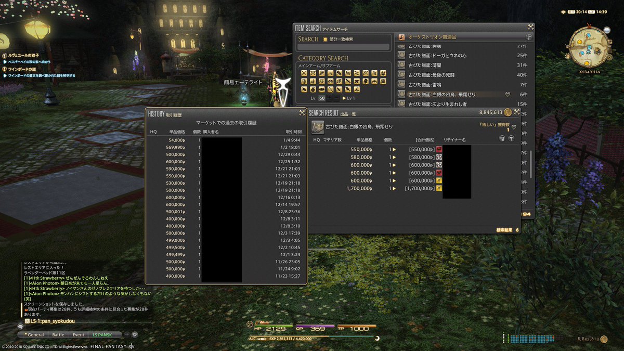Click the Lv 60 level value box

[x=321, y=98]
